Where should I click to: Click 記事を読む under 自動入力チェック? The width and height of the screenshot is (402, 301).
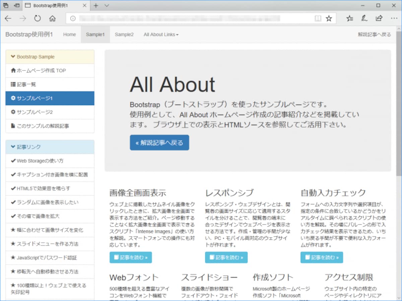[x=322, y=258]
